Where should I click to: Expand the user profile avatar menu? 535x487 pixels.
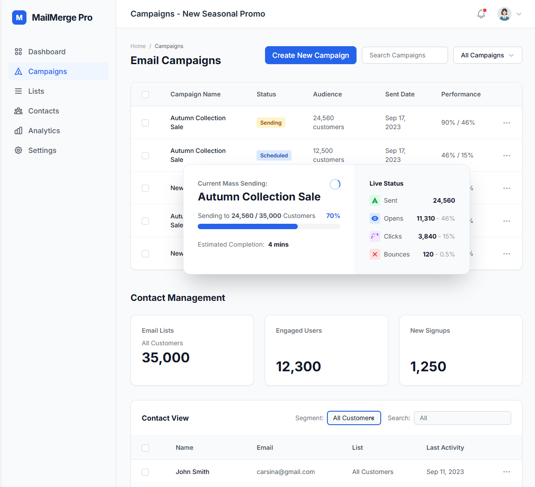click(505, 14)
